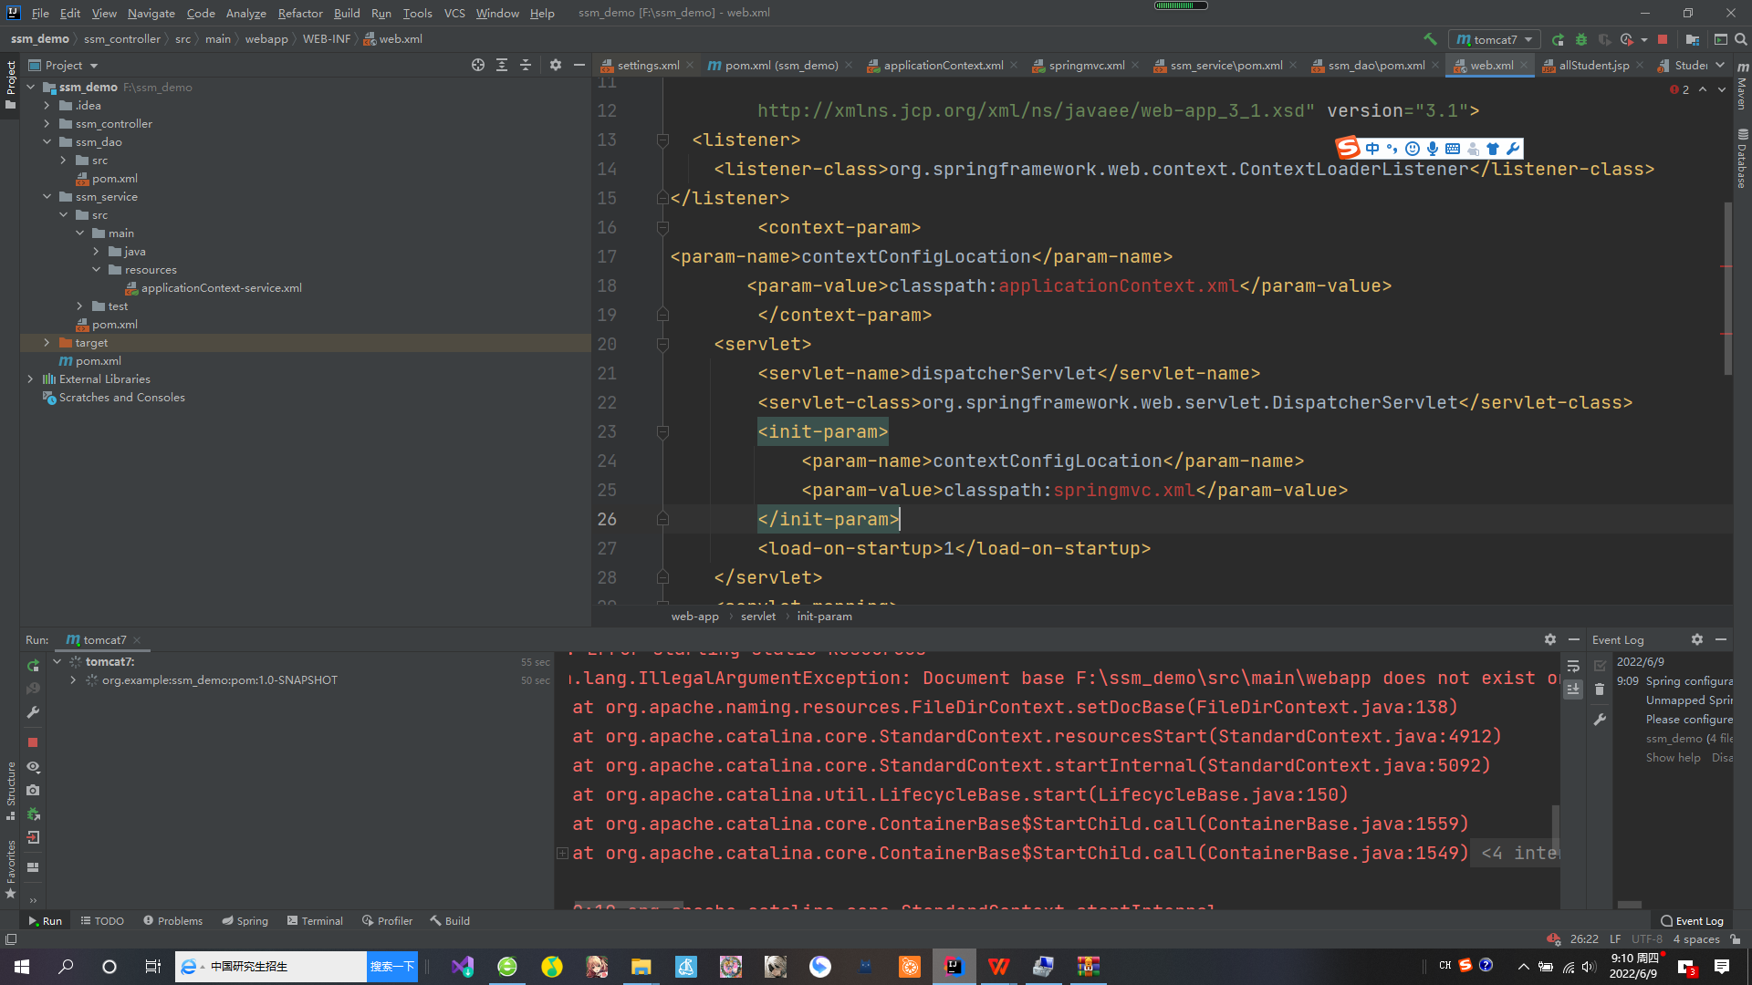Open the Refactor menu
This screenshot has width=1752, height=985.
pyautogui.click(x=300, y=13)
